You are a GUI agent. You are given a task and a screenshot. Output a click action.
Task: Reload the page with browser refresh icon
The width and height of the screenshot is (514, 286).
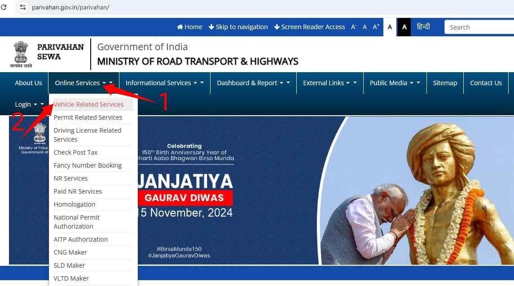[x=4, y=7]
